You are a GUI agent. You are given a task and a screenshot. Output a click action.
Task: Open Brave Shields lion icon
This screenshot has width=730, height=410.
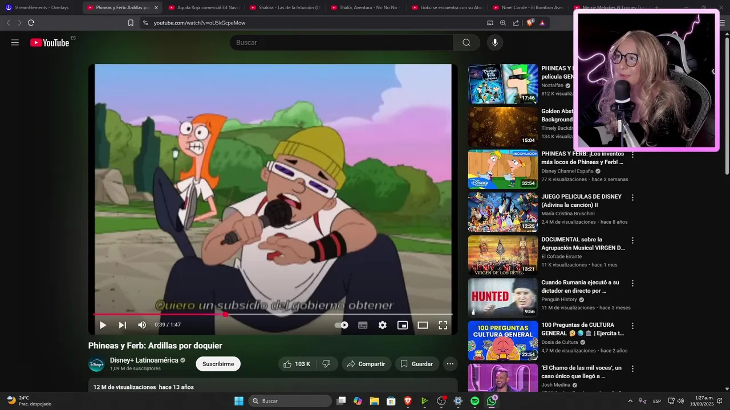coord(530,23)
